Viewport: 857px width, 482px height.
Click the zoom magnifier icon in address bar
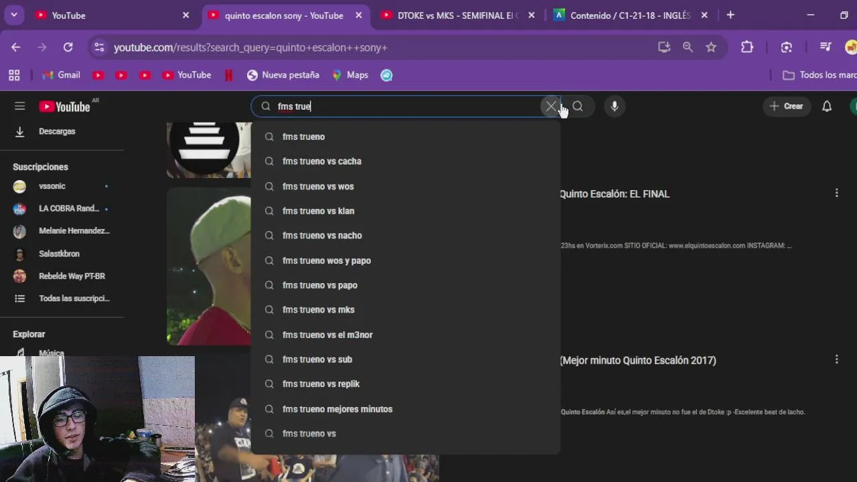coord(688,47)
